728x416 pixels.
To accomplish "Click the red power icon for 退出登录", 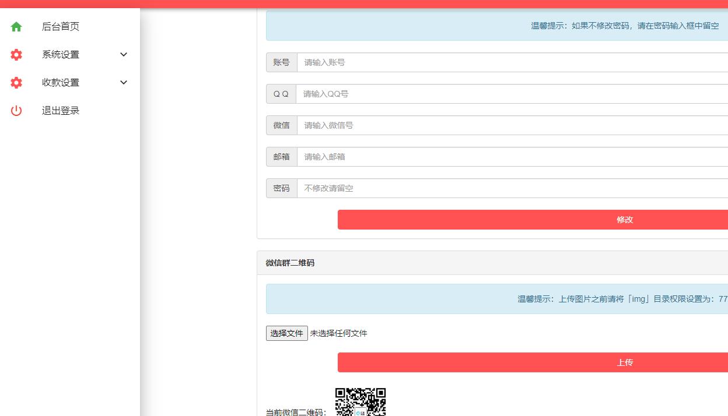I will [16, 111].
